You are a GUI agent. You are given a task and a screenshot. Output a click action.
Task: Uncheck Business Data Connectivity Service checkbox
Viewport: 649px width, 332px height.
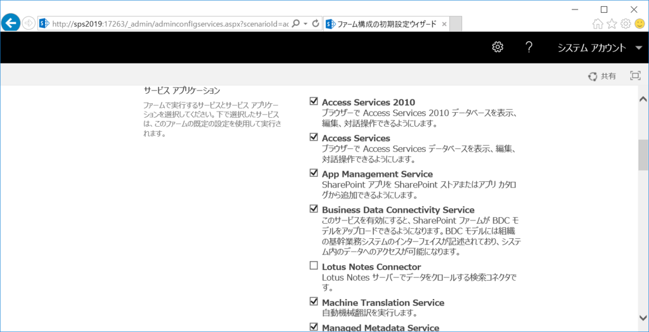click(x=314, y=209)
